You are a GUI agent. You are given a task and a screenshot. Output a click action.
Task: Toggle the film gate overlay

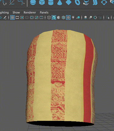[17, 18]
